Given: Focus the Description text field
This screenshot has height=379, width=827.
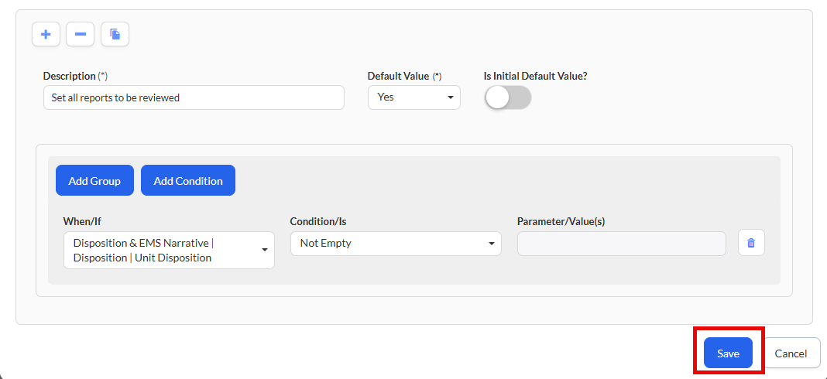Looking at the screenshot, I should 194,98.
